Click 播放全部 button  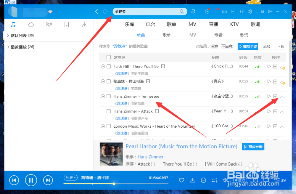click(x=248, y=46)
